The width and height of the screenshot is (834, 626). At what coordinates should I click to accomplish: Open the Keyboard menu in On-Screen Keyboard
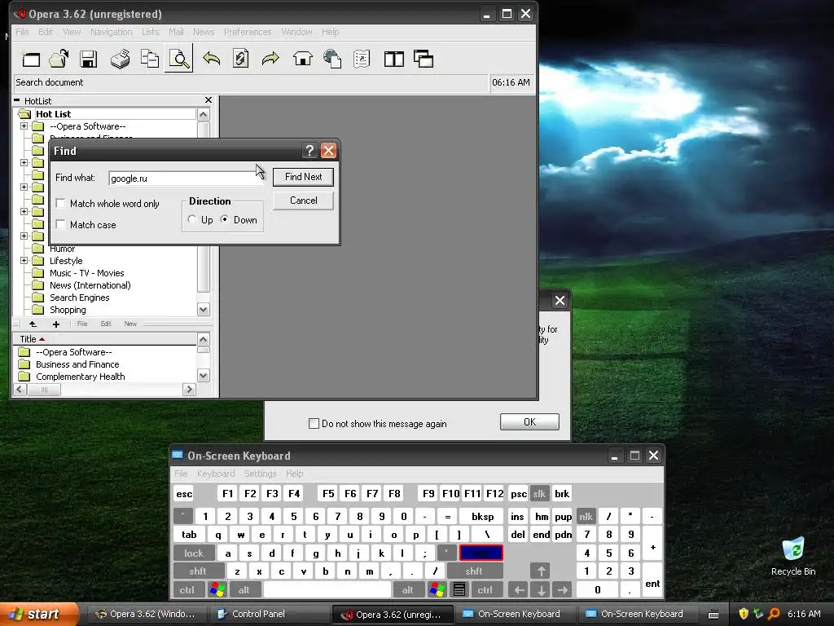tap(215, 474)
